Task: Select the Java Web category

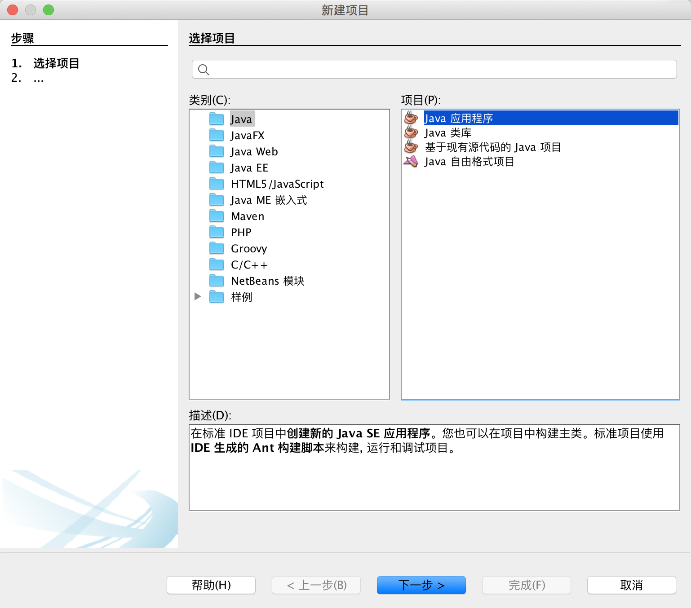Action: coord(254,151)
